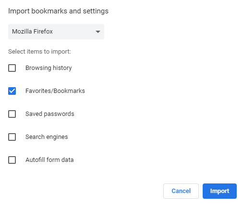Click the Favorites/Bookmarks label text
Image resolution: width=243 pixels, height=205 pixels.
tap(55, 91)
